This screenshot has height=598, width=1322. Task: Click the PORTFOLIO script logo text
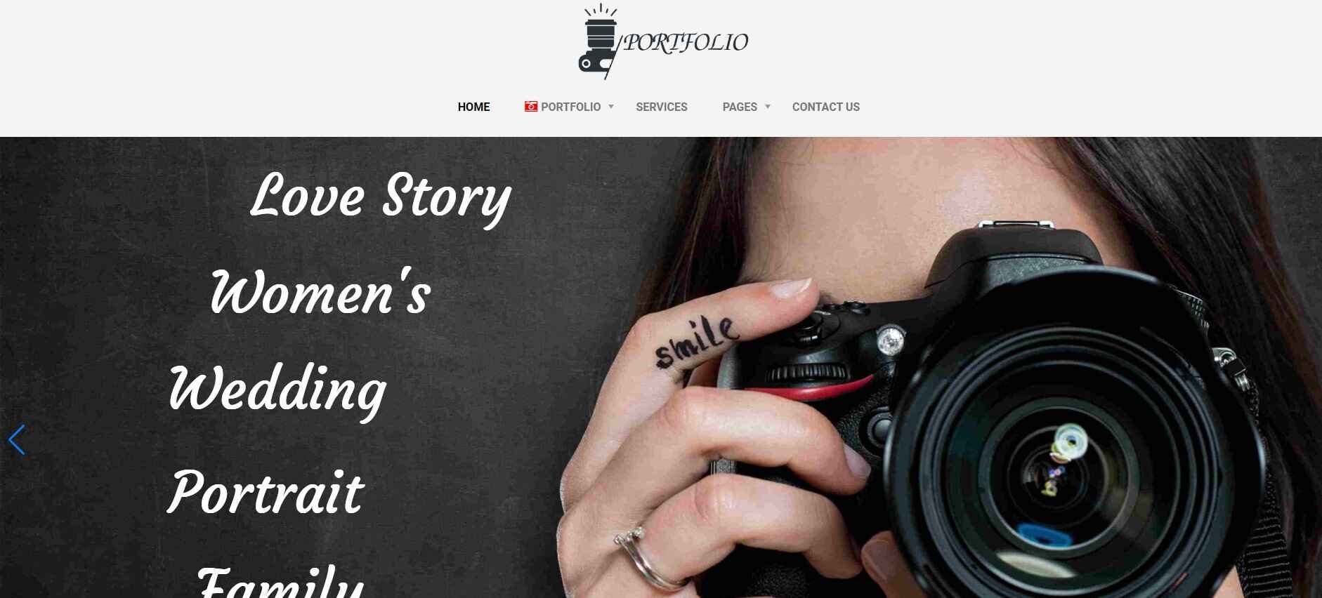pyautogui.click(x=686, y=43)
